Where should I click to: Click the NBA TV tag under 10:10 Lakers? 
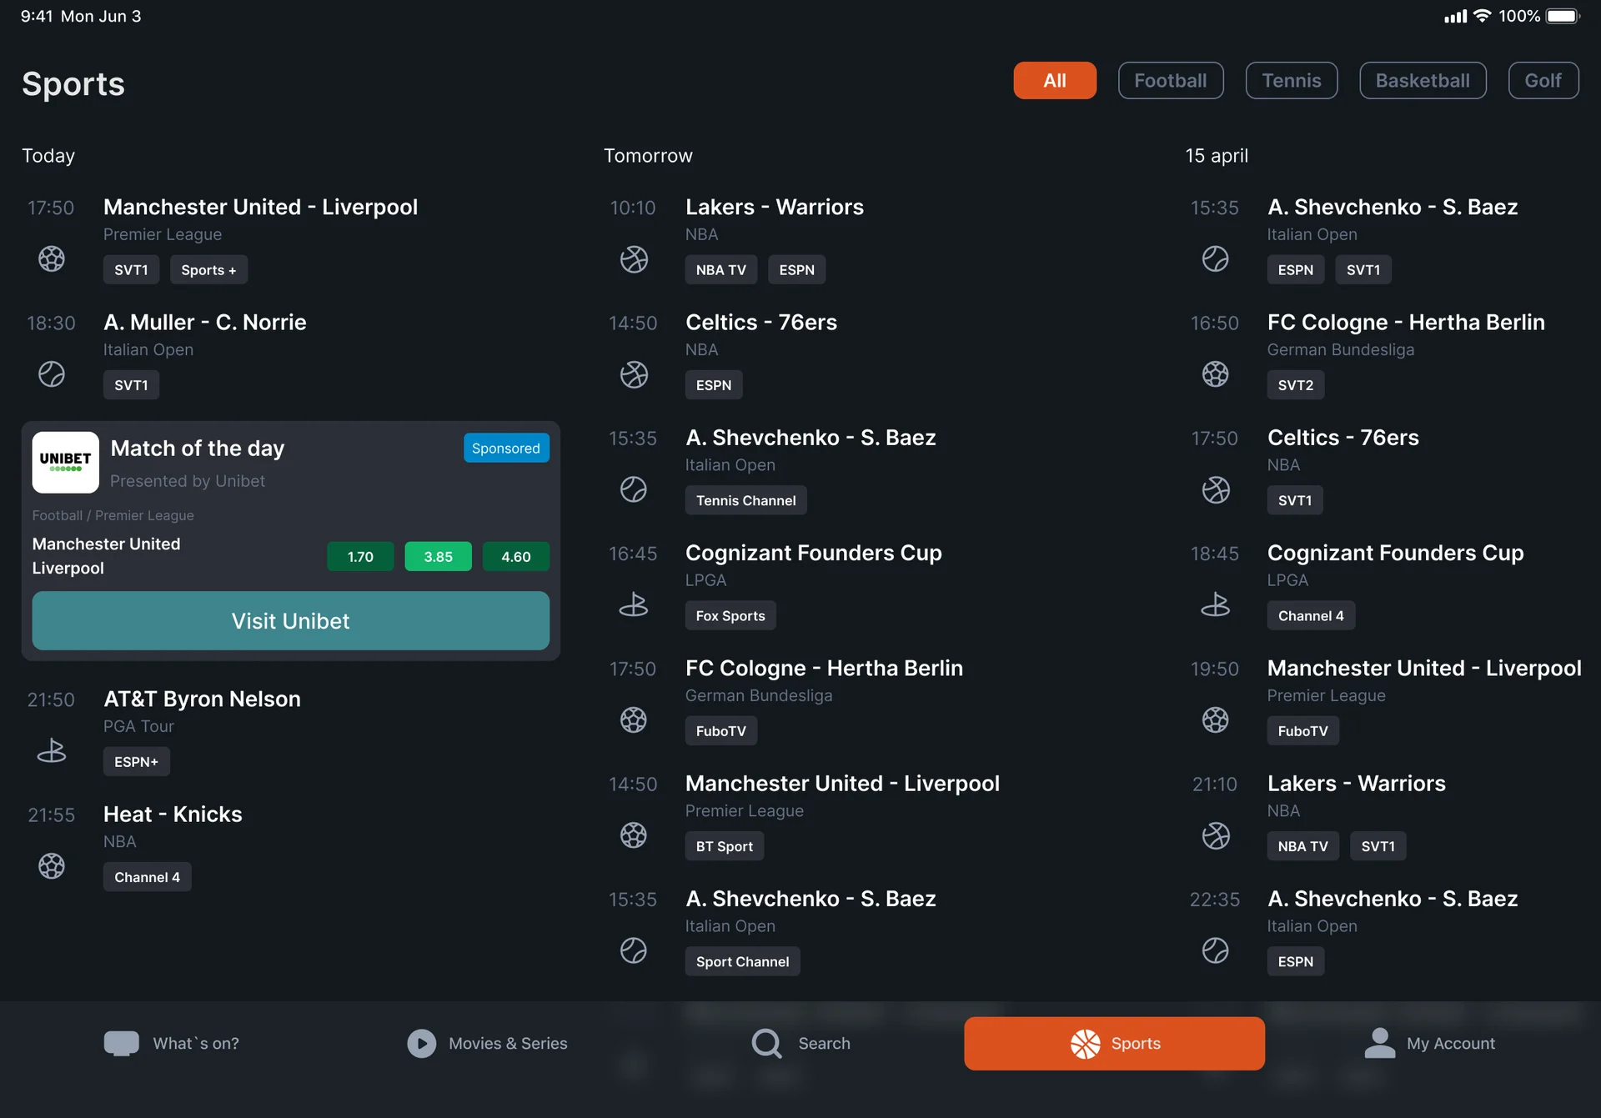721,270
